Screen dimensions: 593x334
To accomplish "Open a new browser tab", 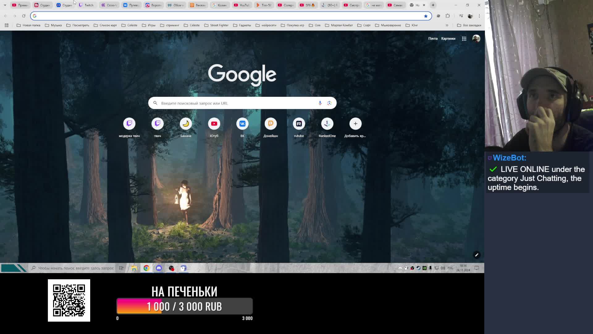I will click(x=433, y=5).
